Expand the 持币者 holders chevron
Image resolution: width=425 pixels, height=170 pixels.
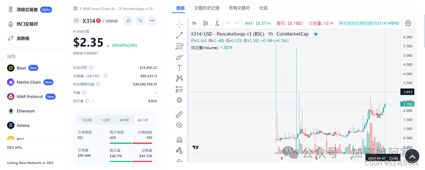(93, 101)
